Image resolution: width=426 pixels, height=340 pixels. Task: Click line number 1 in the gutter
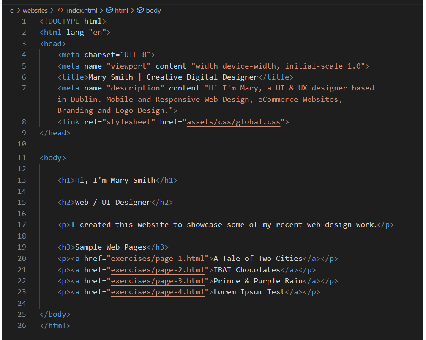[x=24, y=21]
